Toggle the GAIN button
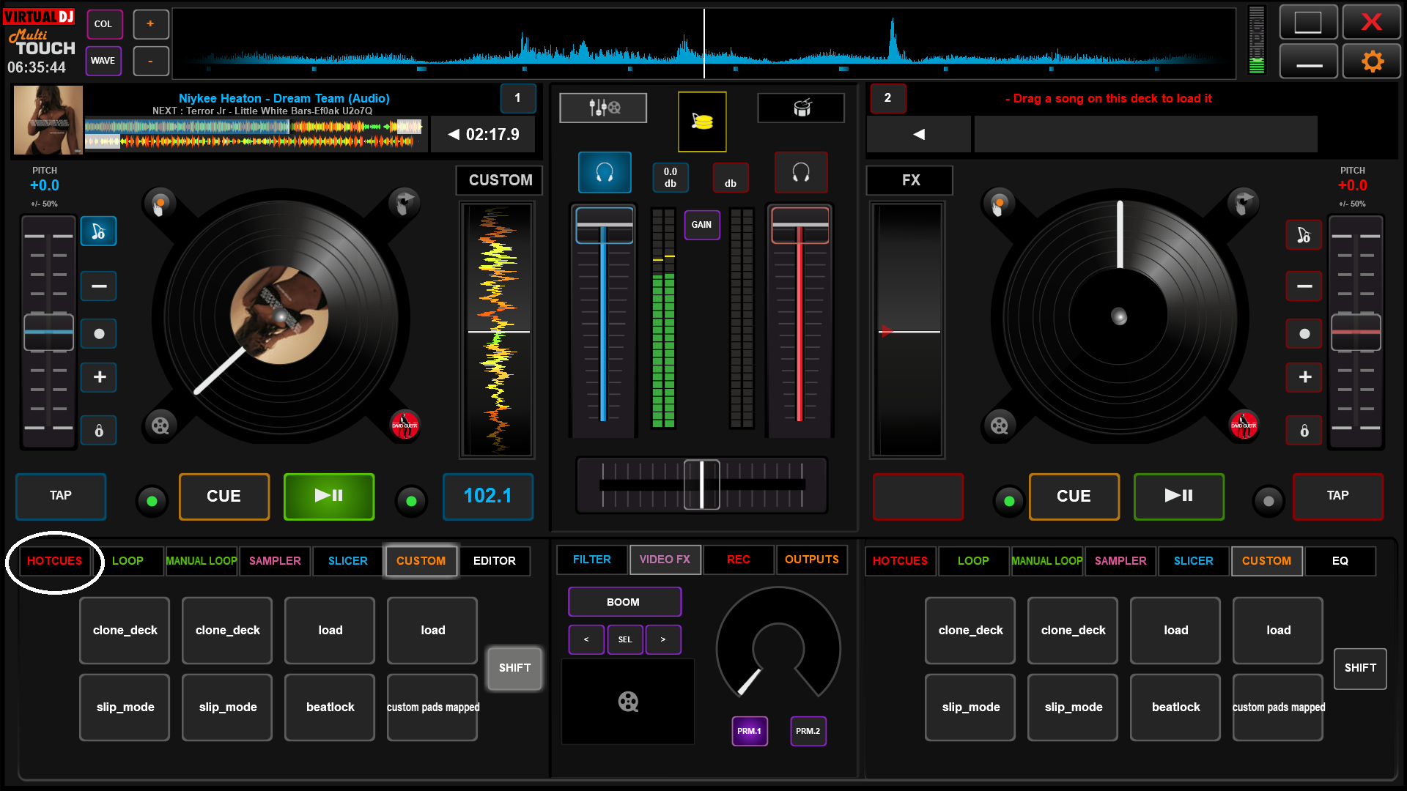Image resolution: width=1407 pixels, height=791 pixels. 702,225
